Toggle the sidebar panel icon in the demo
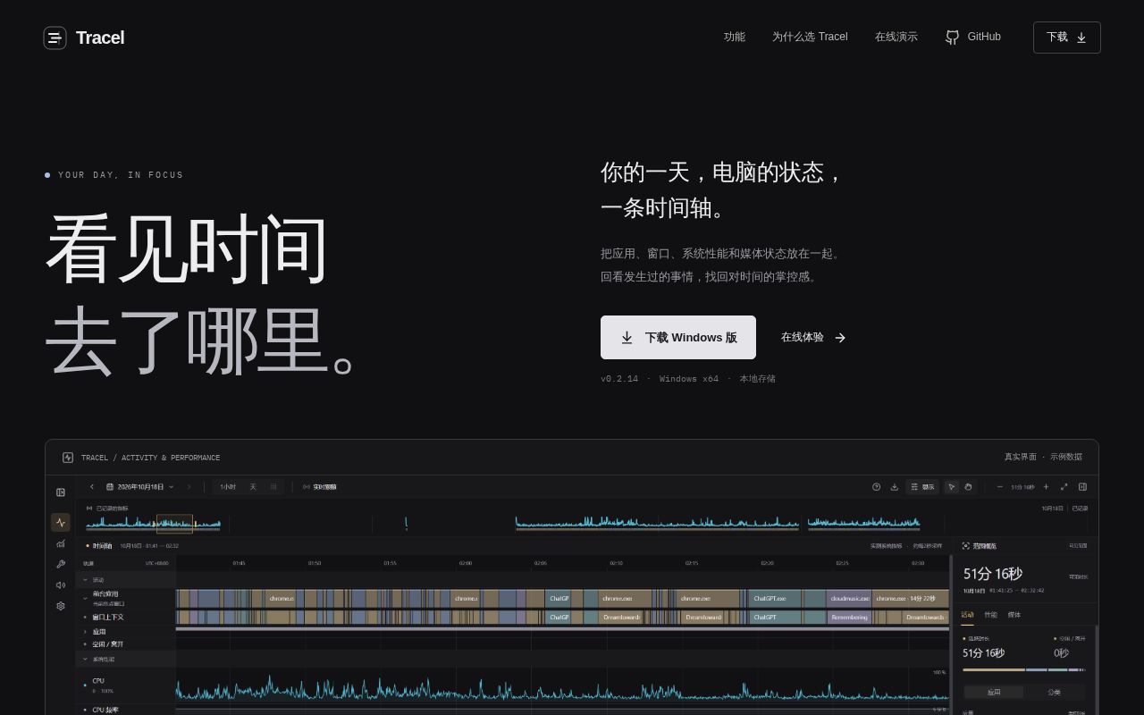1144x715 pixels. tap(61, 492)
